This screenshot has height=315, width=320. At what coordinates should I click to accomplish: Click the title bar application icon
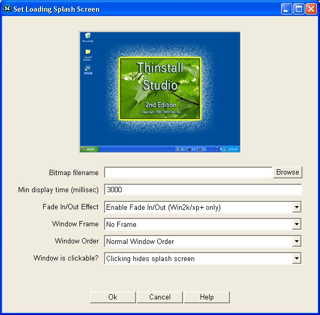(x=7, y=9)
